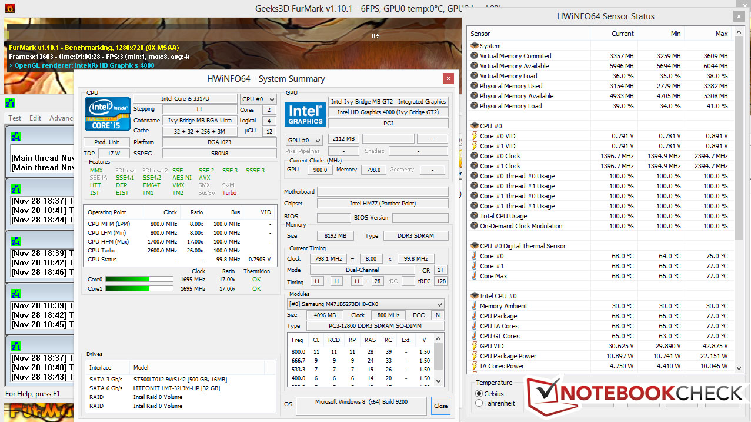Click the Core Max thermometer icon
Screen dimensions: 751x422
[475, 276]
